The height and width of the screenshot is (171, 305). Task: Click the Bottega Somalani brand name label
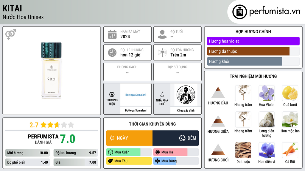point(136,110)
